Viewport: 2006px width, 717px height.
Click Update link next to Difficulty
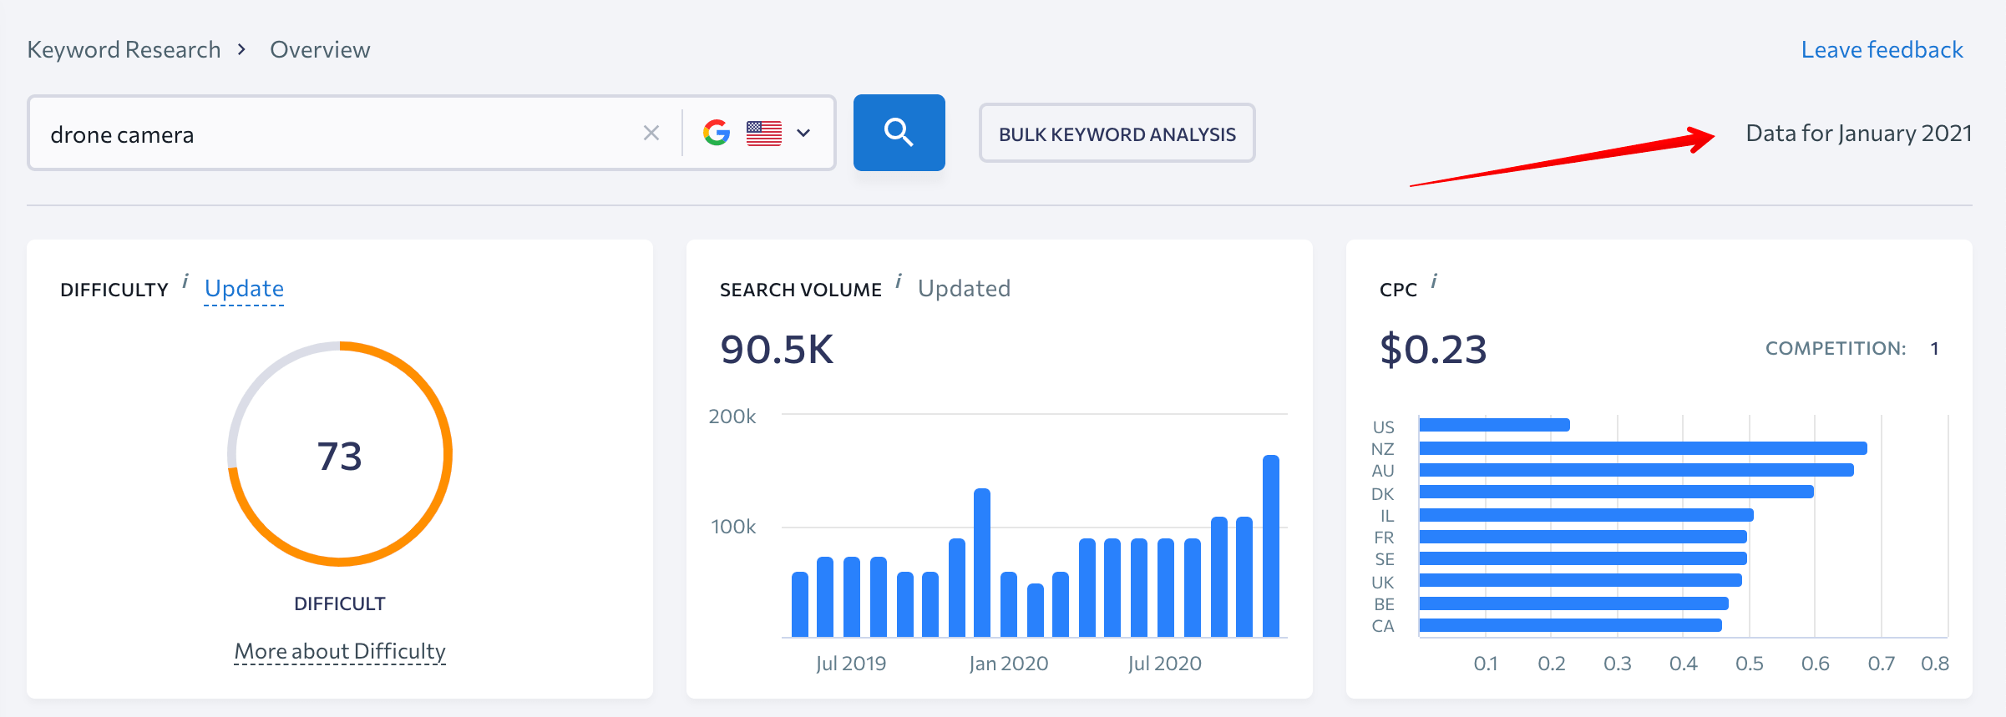pos(244,289)
